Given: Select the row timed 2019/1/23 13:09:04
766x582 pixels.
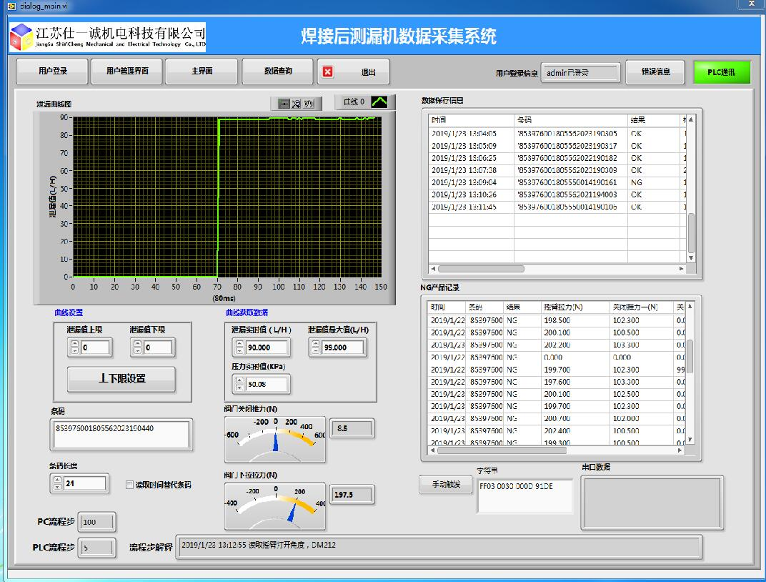Looking at the screenshot, I should pyautogui.click(x=557, y=182).
